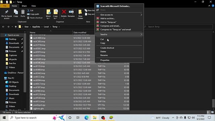Open Captures folder in sidebar

[x=13, y=55]
